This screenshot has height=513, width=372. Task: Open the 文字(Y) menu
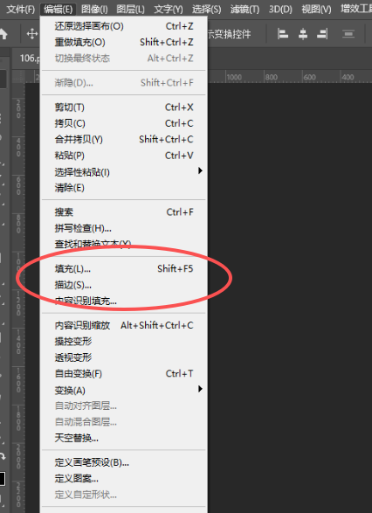click(x=169, y=9)
